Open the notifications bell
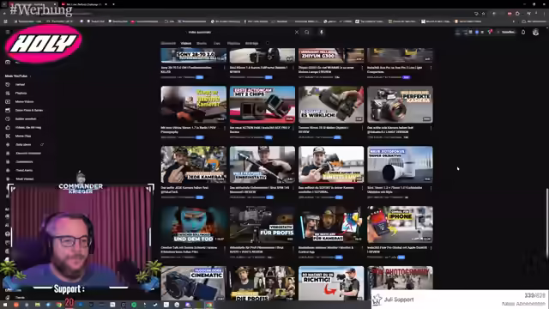549x309 pixels. [523, 33]
